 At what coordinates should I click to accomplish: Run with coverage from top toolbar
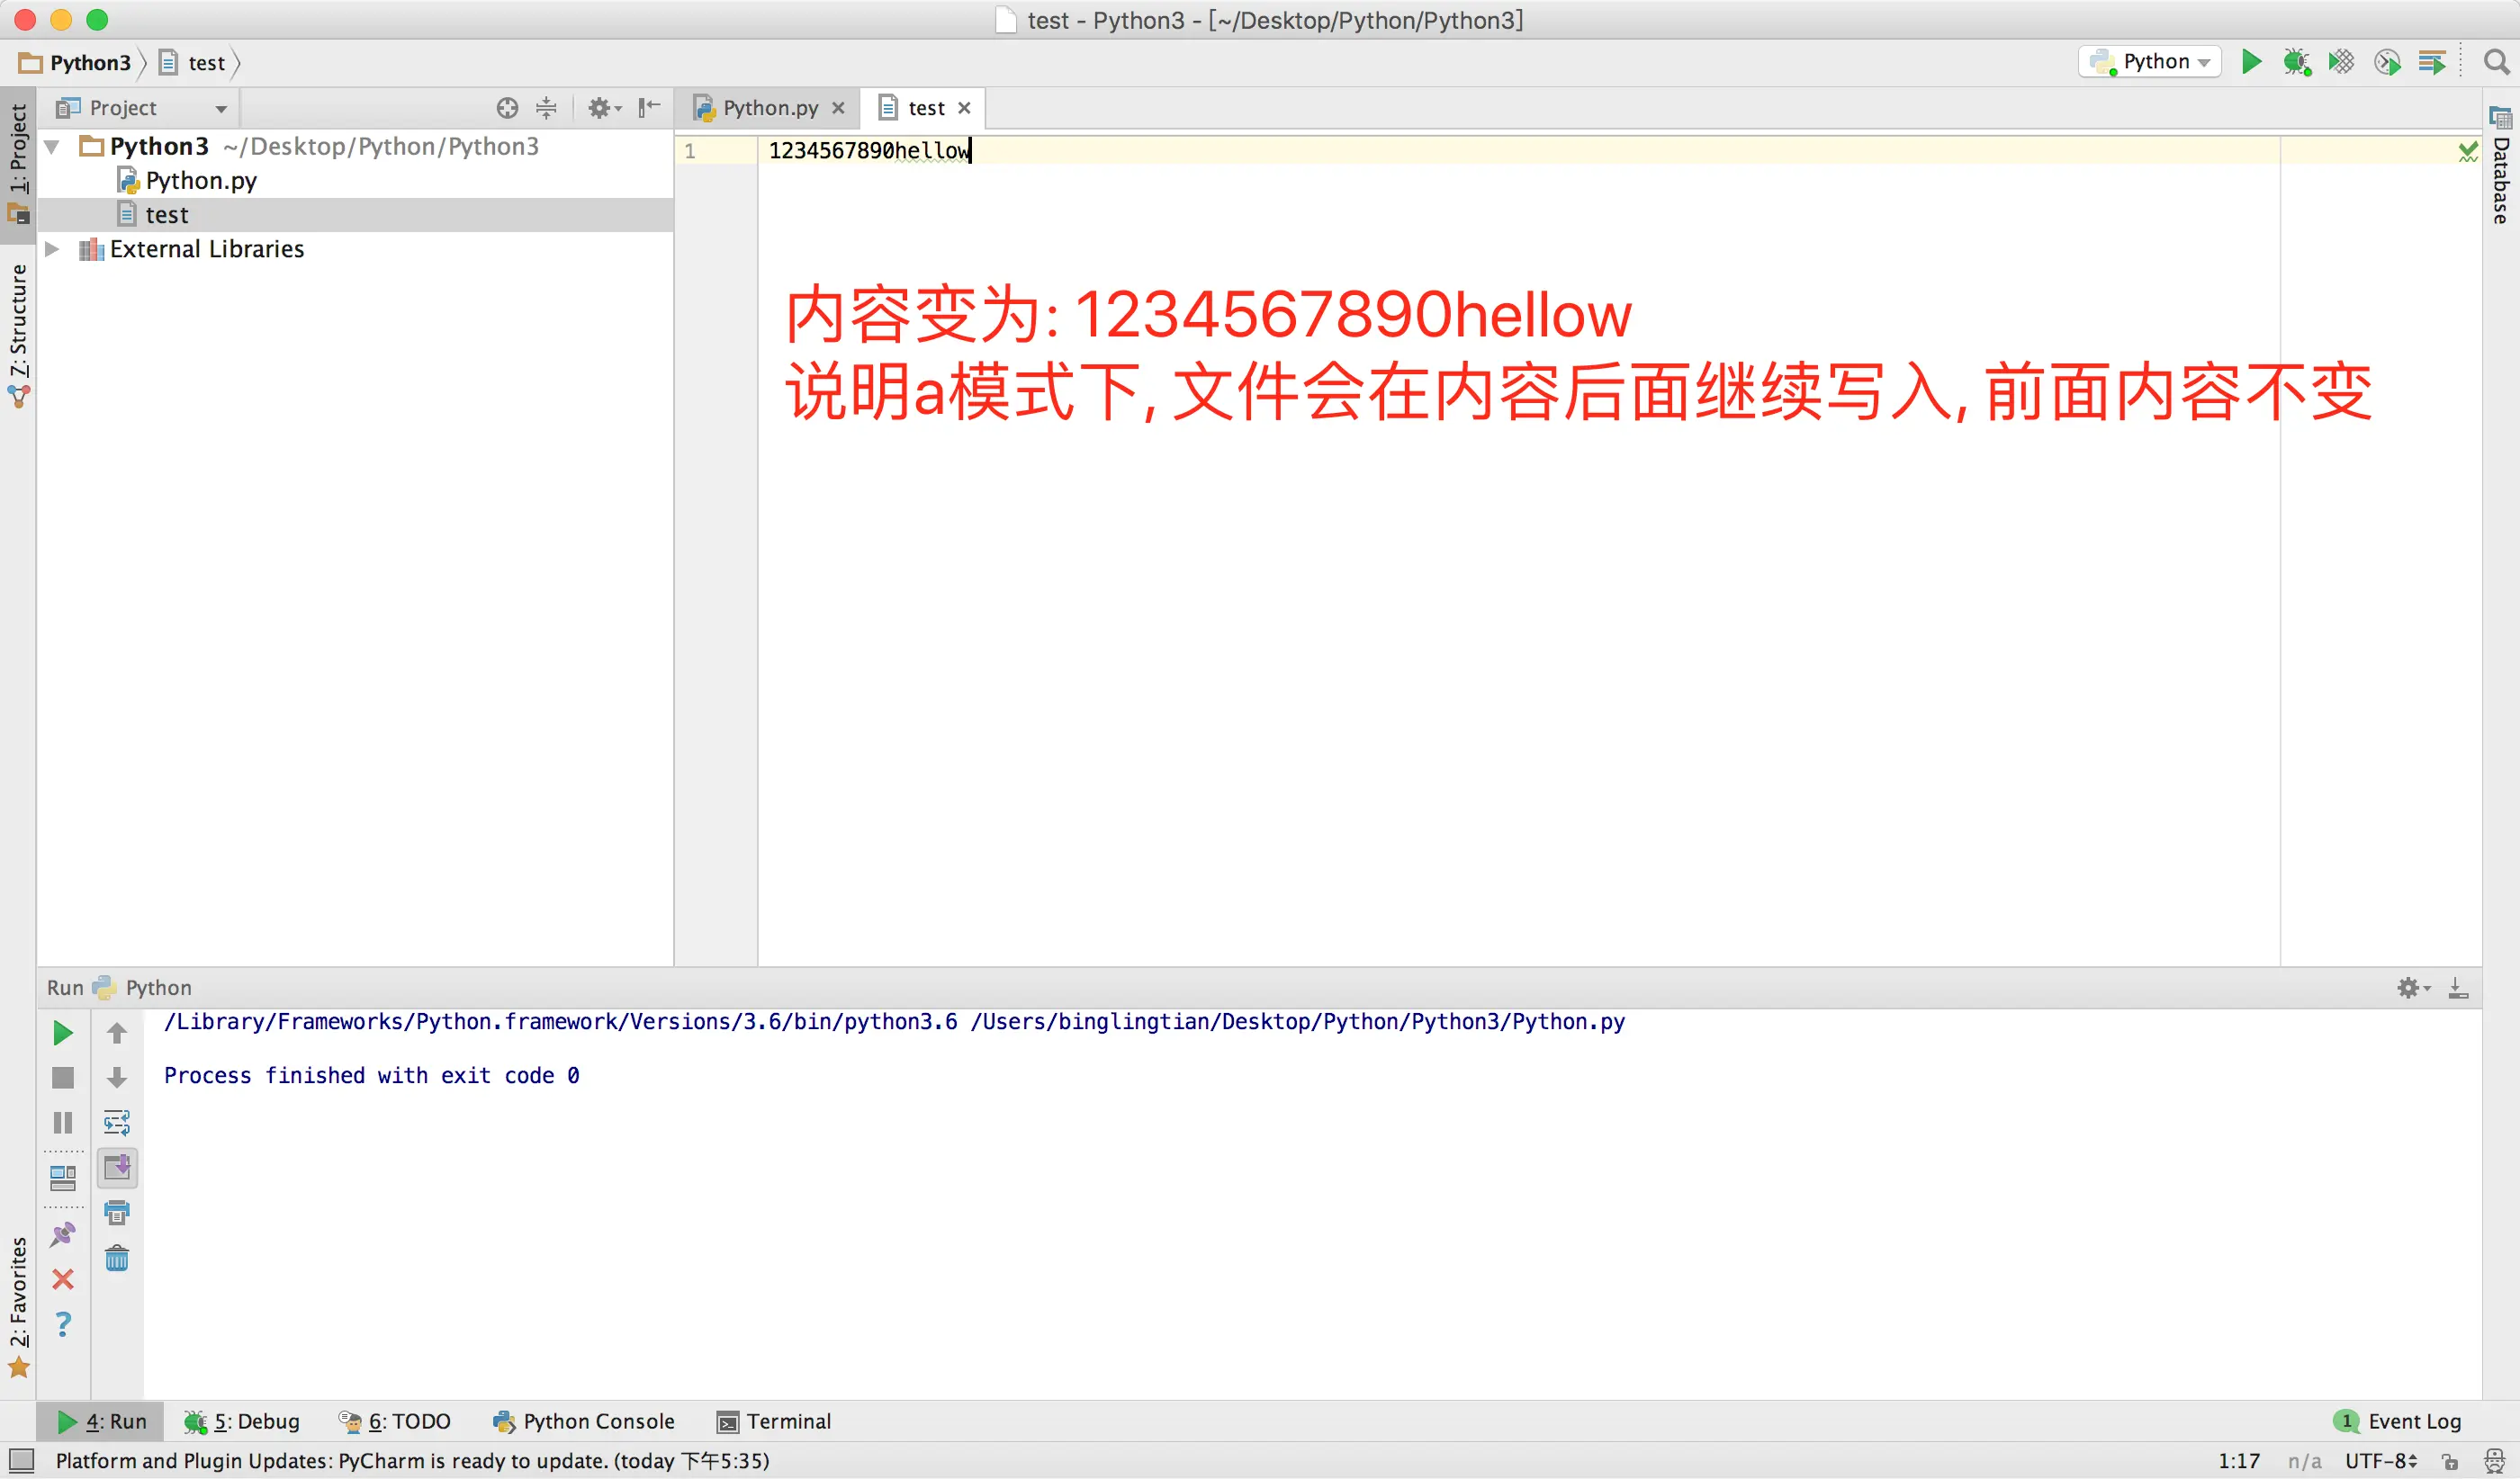click(2341, 62)
